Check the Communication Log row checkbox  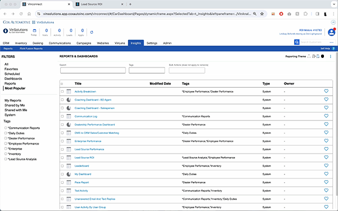point(62,116)
